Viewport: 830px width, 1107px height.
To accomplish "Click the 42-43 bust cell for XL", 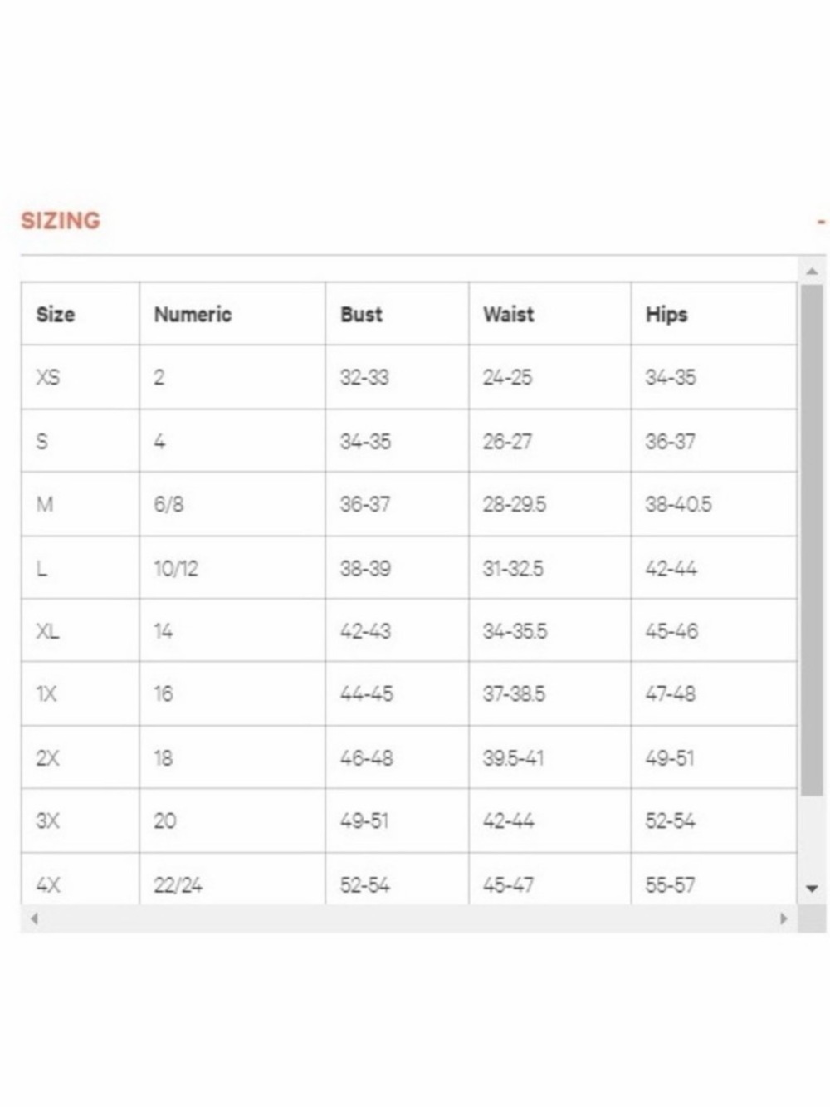I will point(397,631).
